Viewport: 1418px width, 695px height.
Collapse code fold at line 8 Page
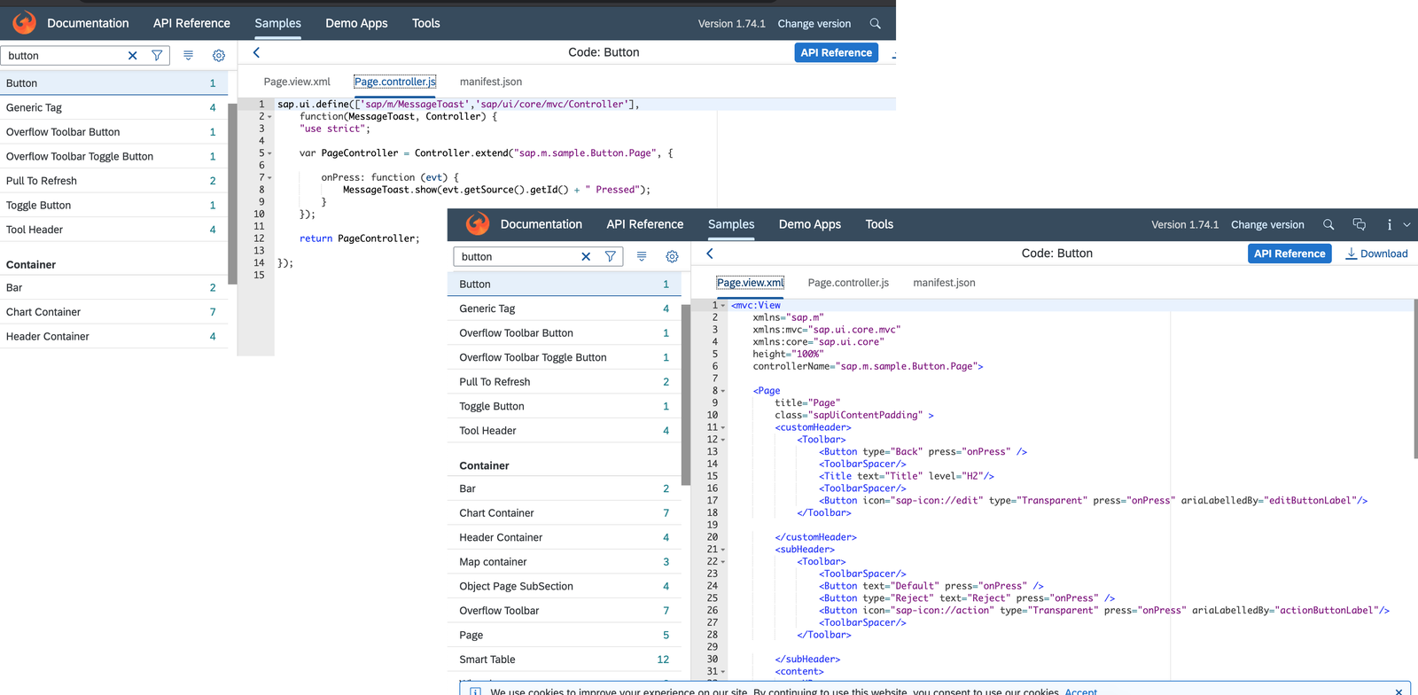pos(723,391)
